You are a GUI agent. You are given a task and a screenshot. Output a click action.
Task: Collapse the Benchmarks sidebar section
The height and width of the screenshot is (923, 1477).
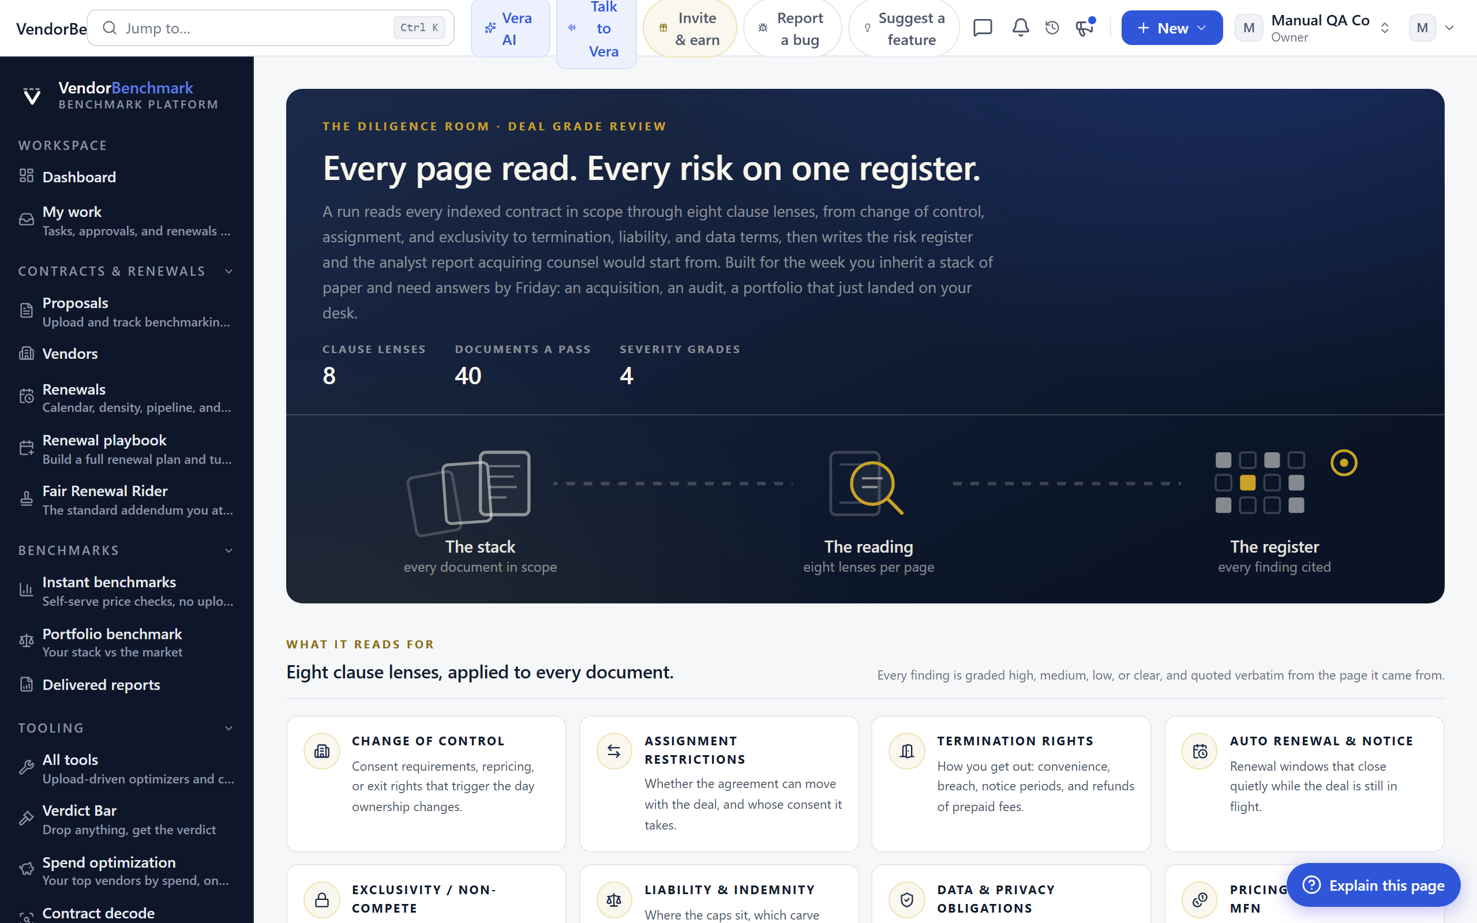229,550
